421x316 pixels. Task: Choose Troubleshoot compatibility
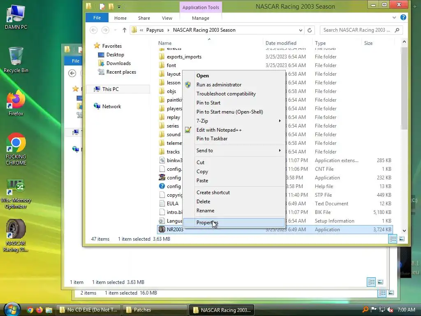226,94
